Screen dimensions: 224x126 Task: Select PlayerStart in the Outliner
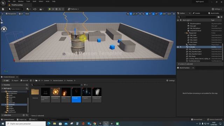tap(192, 44)
